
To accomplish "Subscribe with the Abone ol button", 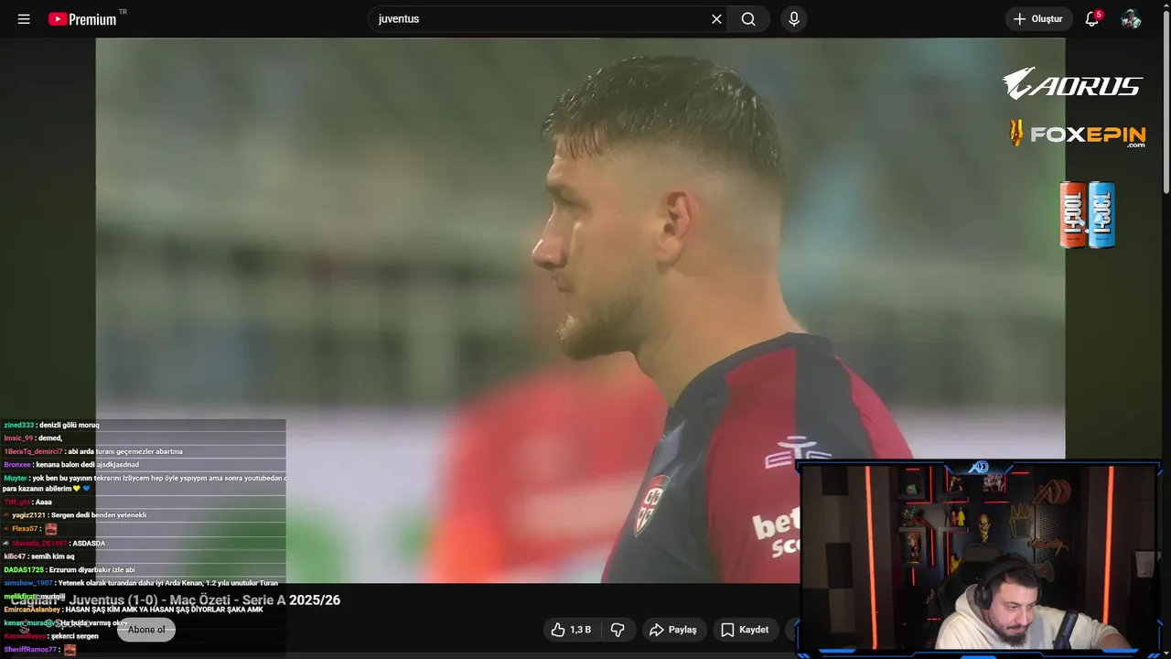I will click(x=146, y=630).
